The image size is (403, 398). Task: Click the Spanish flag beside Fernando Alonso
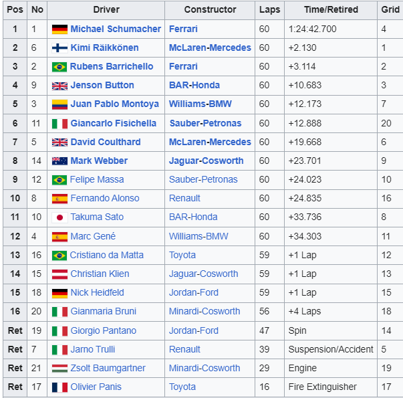59,199
